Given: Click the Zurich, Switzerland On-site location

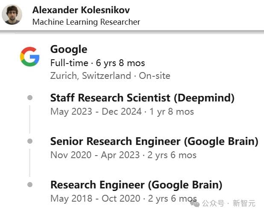Looking at the screenshot, I should [x=110, y=76].
